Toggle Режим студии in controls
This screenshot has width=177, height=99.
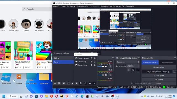(158, 75)
